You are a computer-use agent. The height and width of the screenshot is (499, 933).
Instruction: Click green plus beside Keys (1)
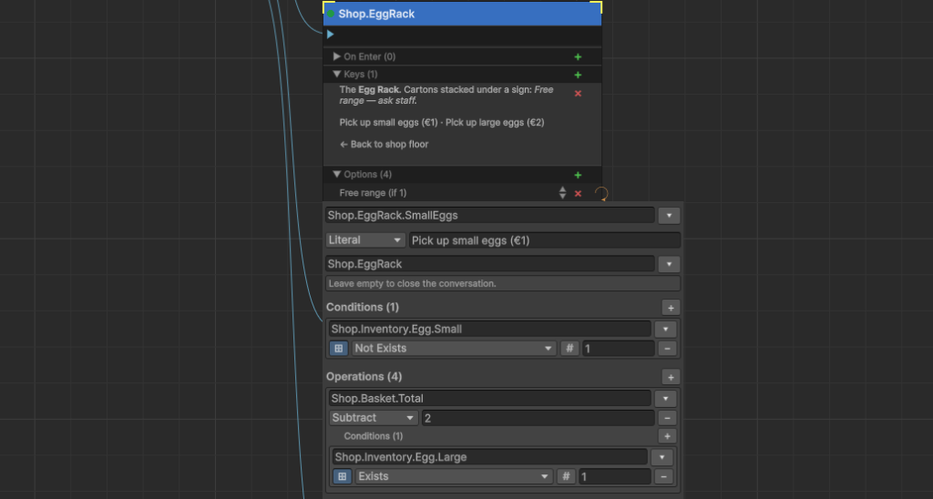tap(577, 75)
